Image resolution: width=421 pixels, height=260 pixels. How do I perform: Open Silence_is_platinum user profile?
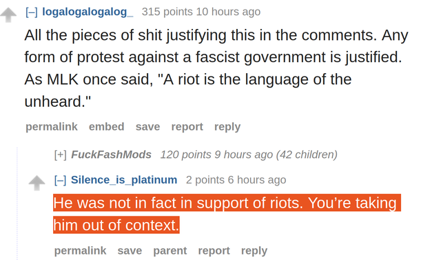coord(124,180)
